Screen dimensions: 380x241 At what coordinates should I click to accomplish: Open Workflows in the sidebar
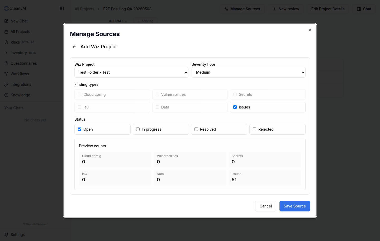click(x=20, y=74)
